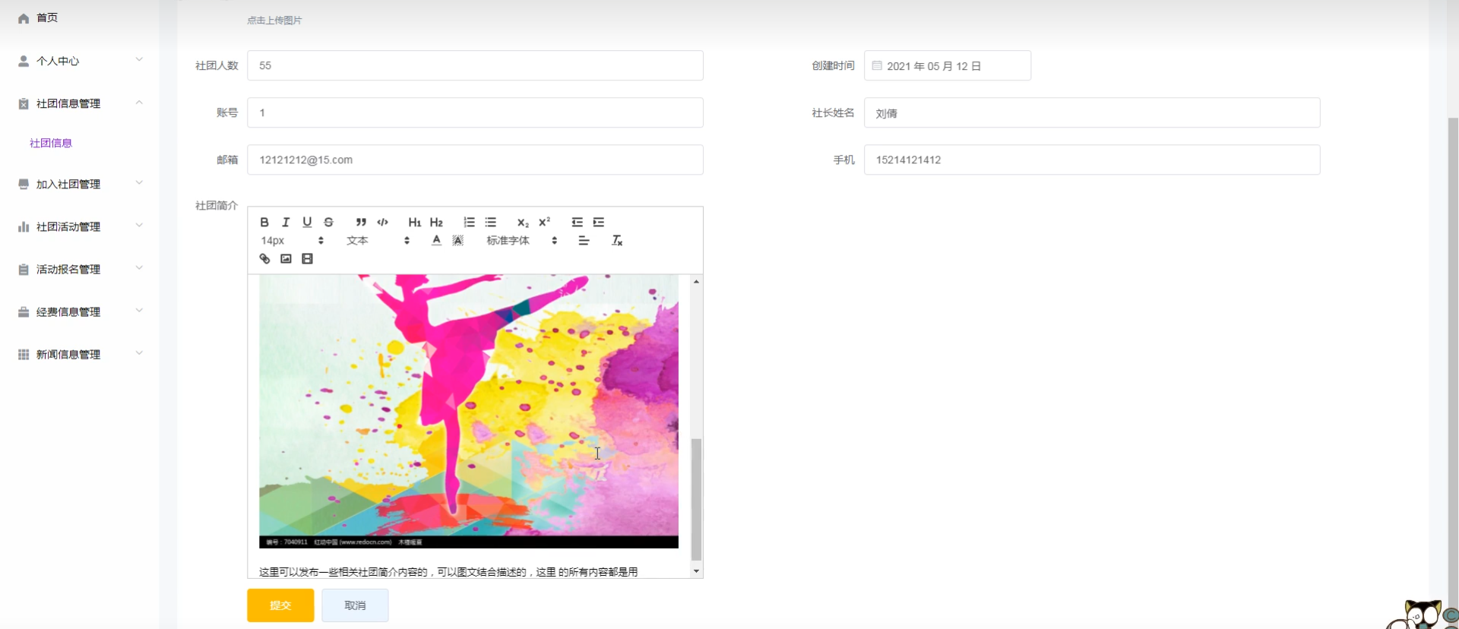Toggle italic formatting in editor

(286, 222)
